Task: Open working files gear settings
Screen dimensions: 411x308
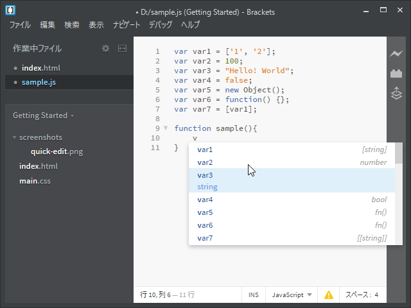Action: tap(105, 49)
